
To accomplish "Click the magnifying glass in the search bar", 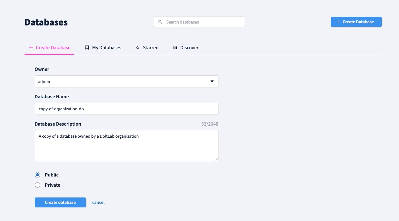I will pyautogui.click(x=160, y=22).
